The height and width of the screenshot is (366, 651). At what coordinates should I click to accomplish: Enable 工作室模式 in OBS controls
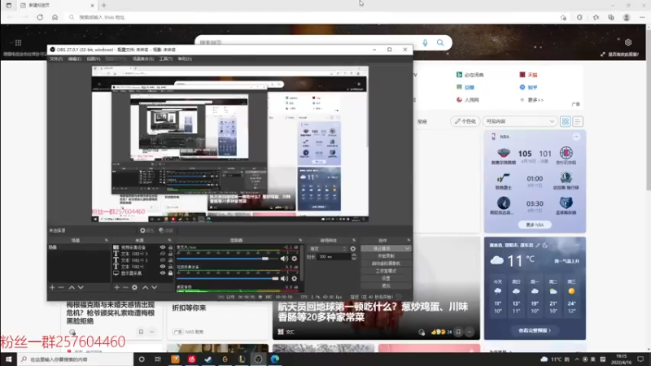(386, 271)
